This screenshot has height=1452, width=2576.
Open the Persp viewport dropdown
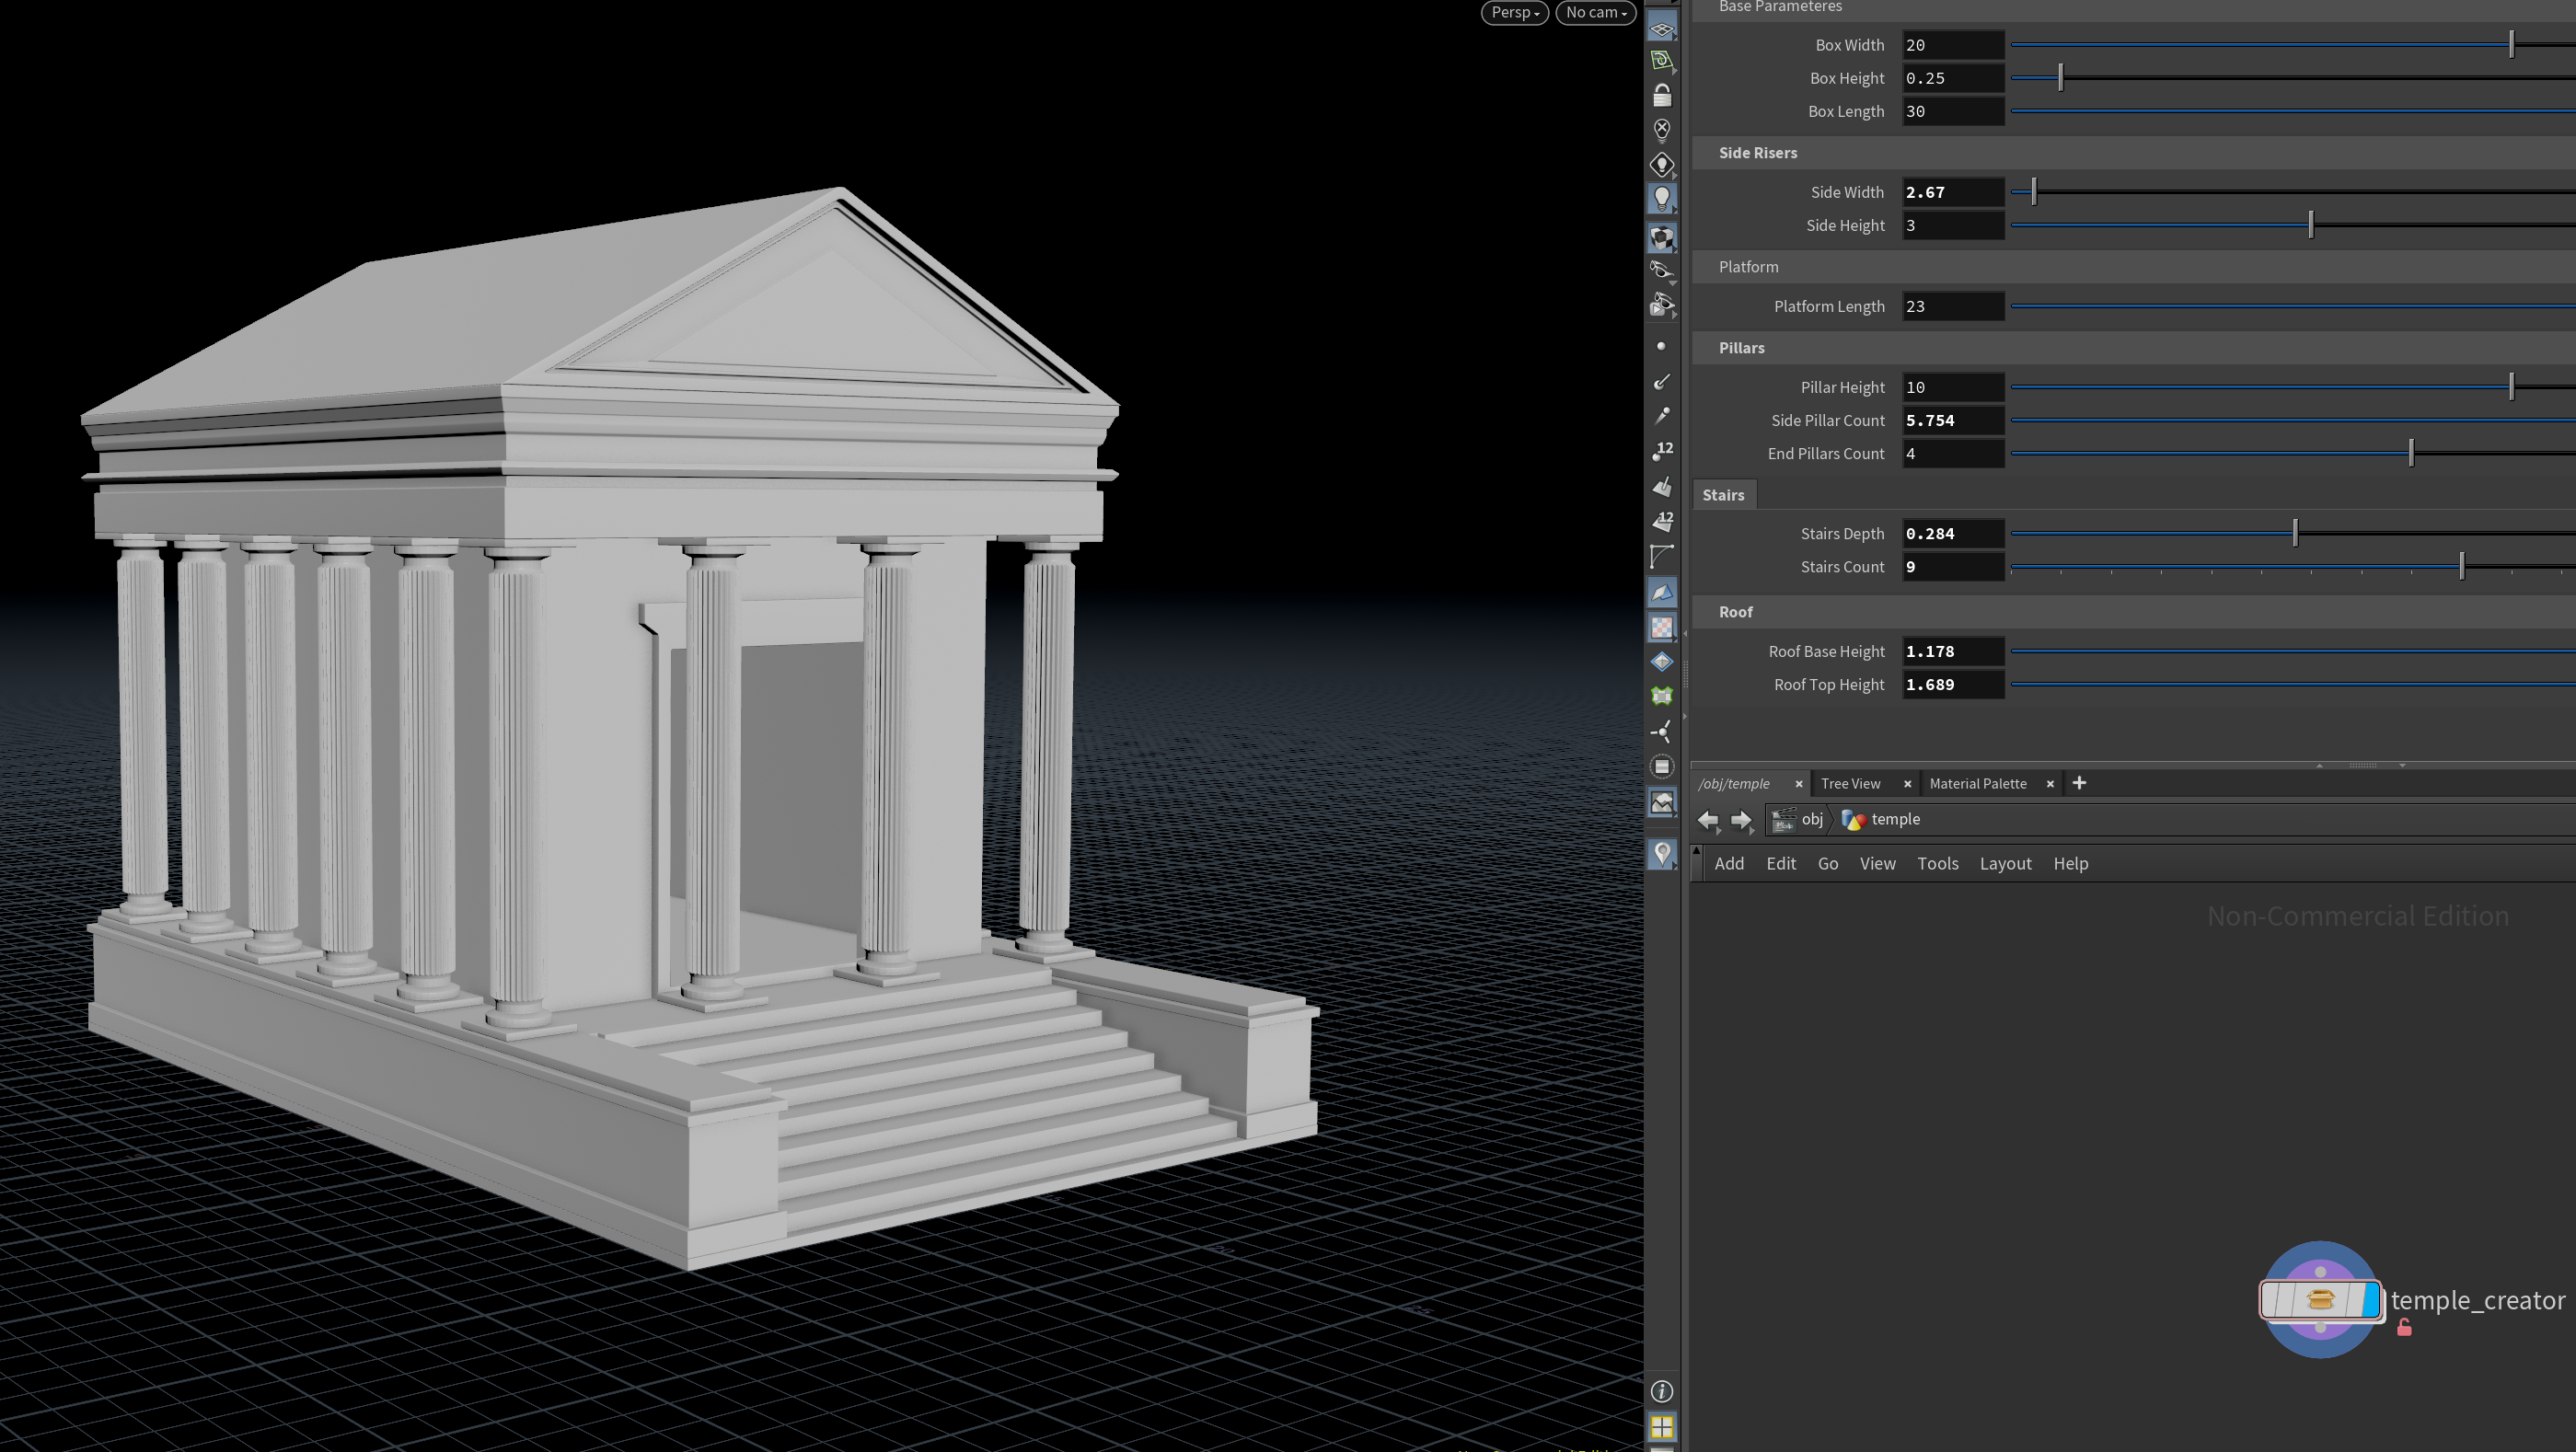(x=1514, y=13)
